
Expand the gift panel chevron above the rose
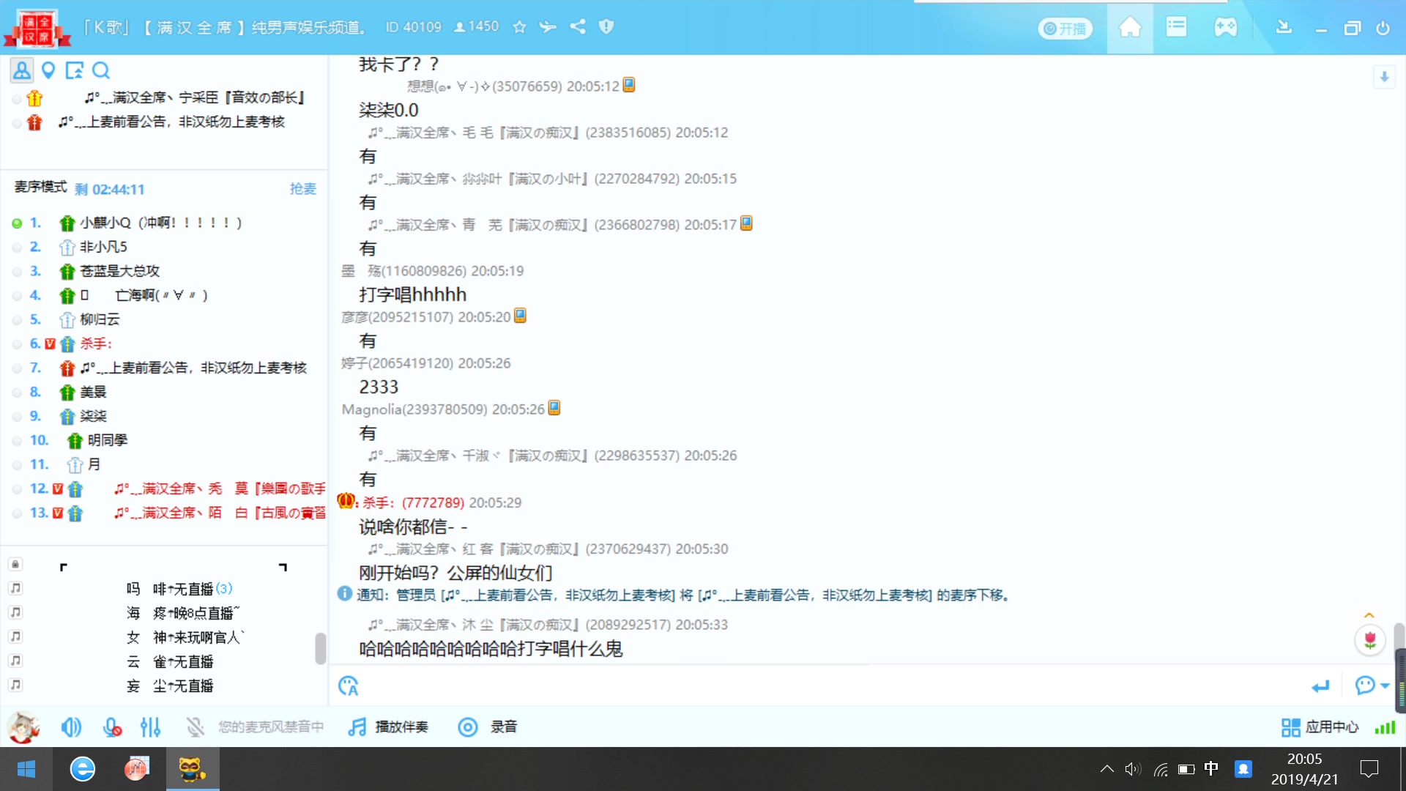click(x=1369, y=615)
